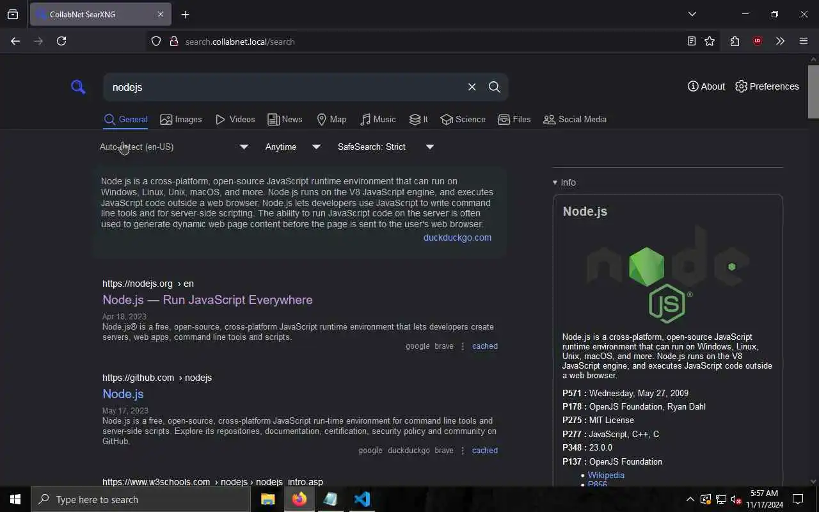Switch to the Map tab
Screen dimensions: 819x512
coord(331,120)
